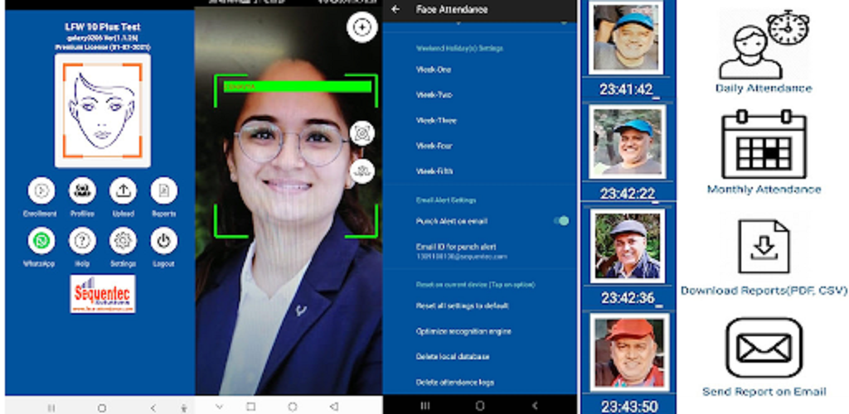Viewport: 849px width, 414px height.
Task: Open the Help question mark icon
Action: click(82, 241)
